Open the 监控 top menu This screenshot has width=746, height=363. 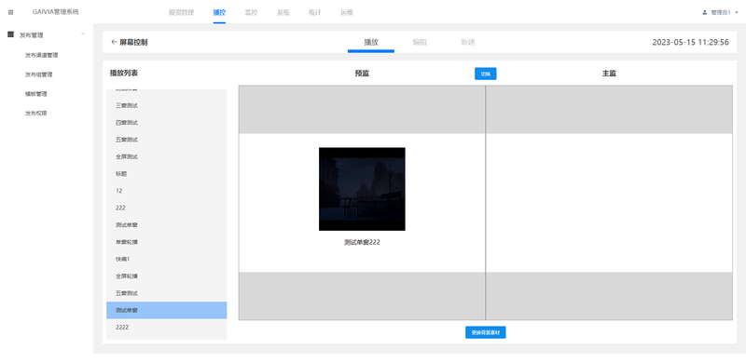pyautogui.click(x=251, y=13)
